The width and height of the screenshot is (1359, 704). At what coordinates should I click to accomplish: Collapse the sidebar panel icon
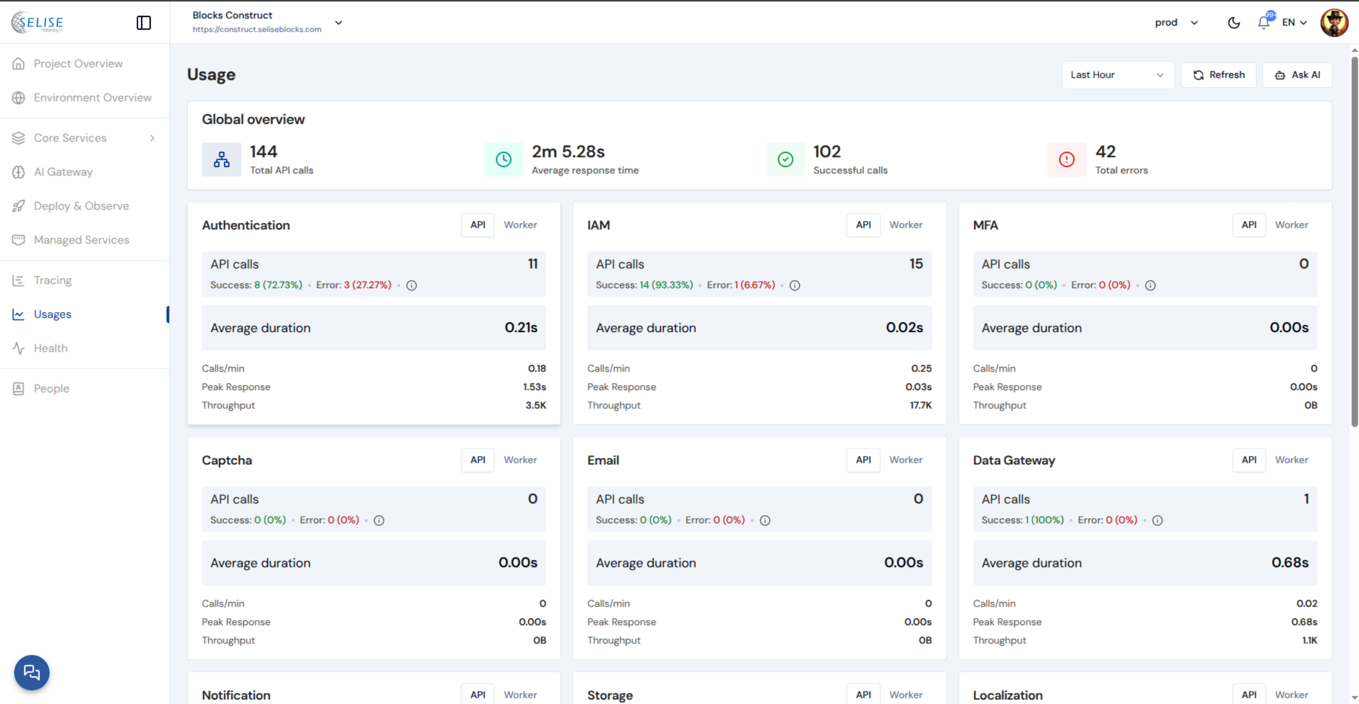143,23
